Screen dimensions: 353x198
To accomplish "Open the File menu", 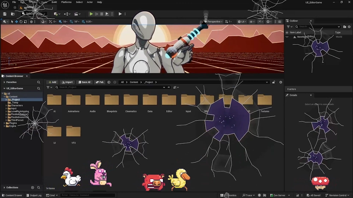I will [x=14, y=2].
